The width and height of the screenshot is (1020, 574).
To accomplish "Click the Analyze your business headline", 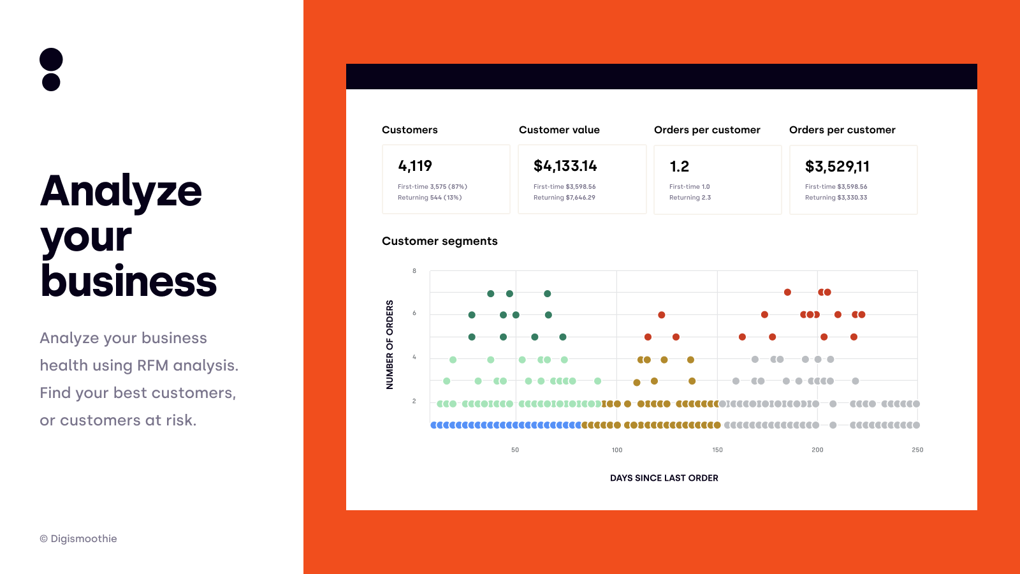I will pyautogui.click(x=129, y=235).
